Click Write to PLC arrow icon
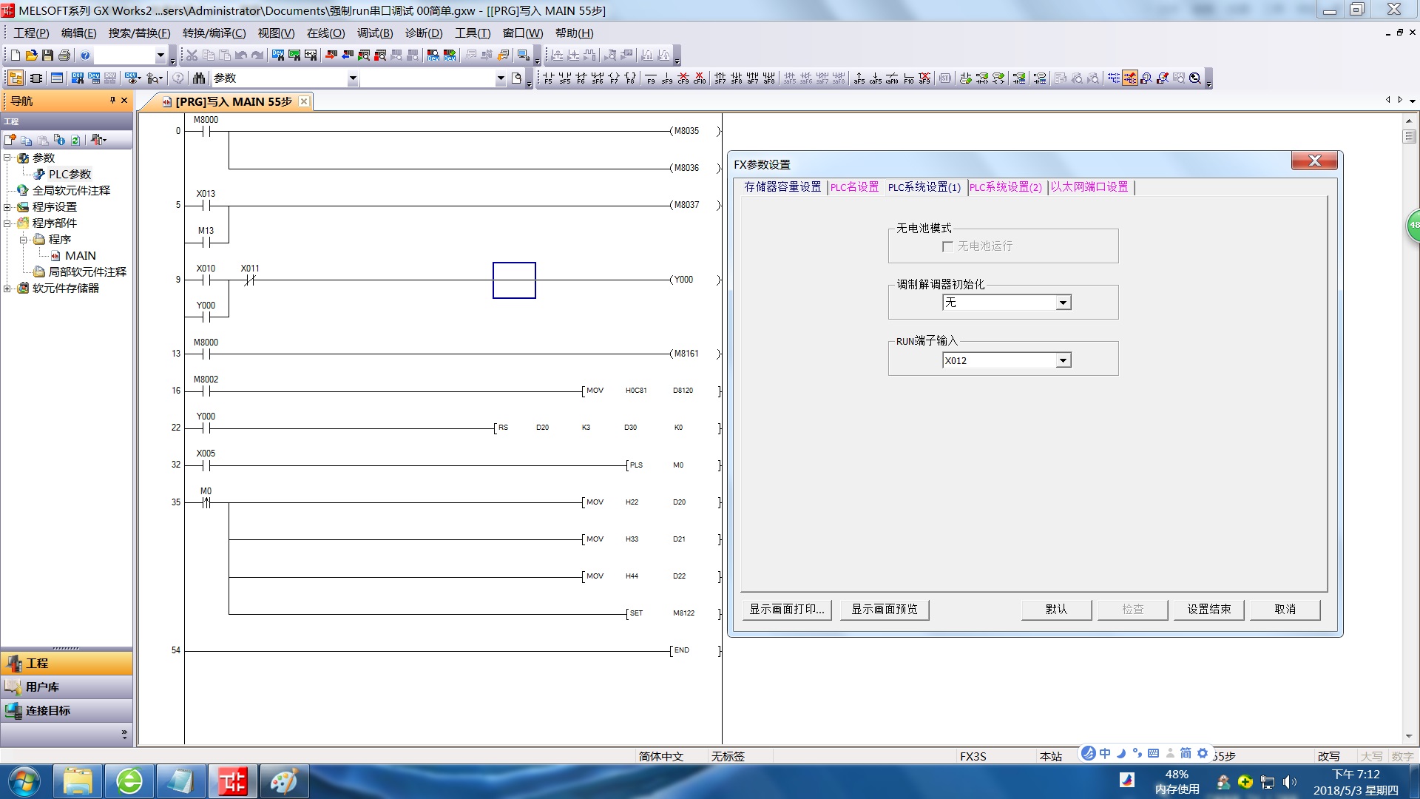Viewport: 1420px width, 799px height. pyautogui.click(x=331, y=55)
